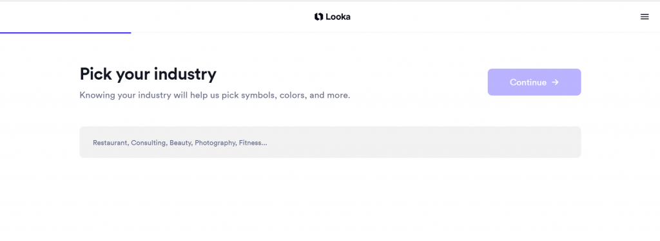Click the word "industry" in the heading

(x=185, y=75)
